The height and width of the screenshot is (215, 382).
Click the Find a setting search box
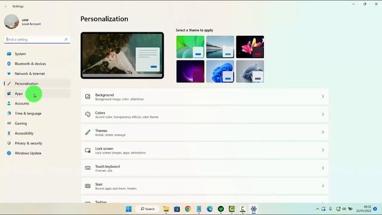click(37, 39)
